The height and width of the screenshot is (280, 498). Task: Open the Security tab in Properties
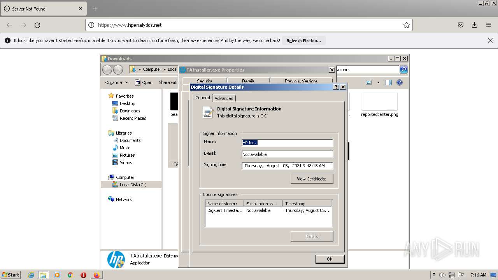[x=204, y=81]
